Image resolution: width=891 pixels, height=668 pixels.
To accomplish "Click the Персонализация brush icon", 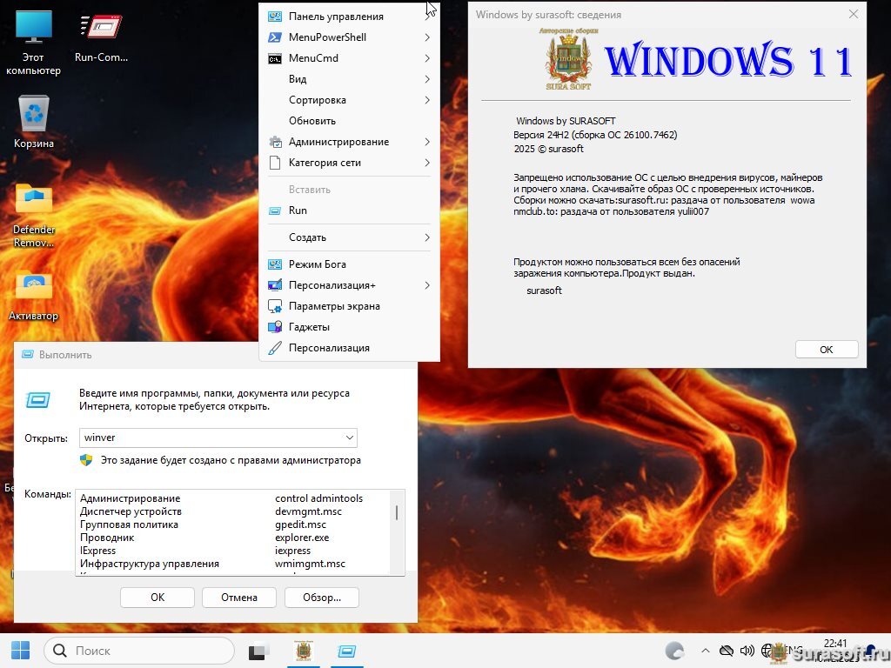I will [274, 348].
